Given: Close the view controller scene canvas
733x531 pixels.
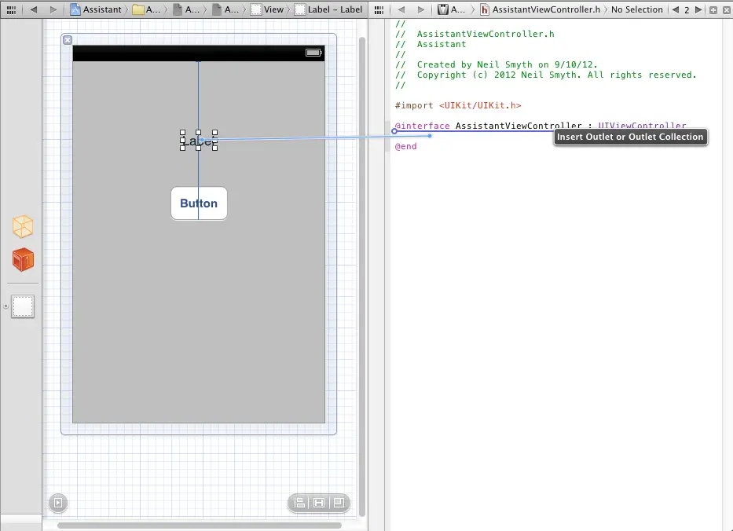Looking at the screenshot, I should (68, 40).
